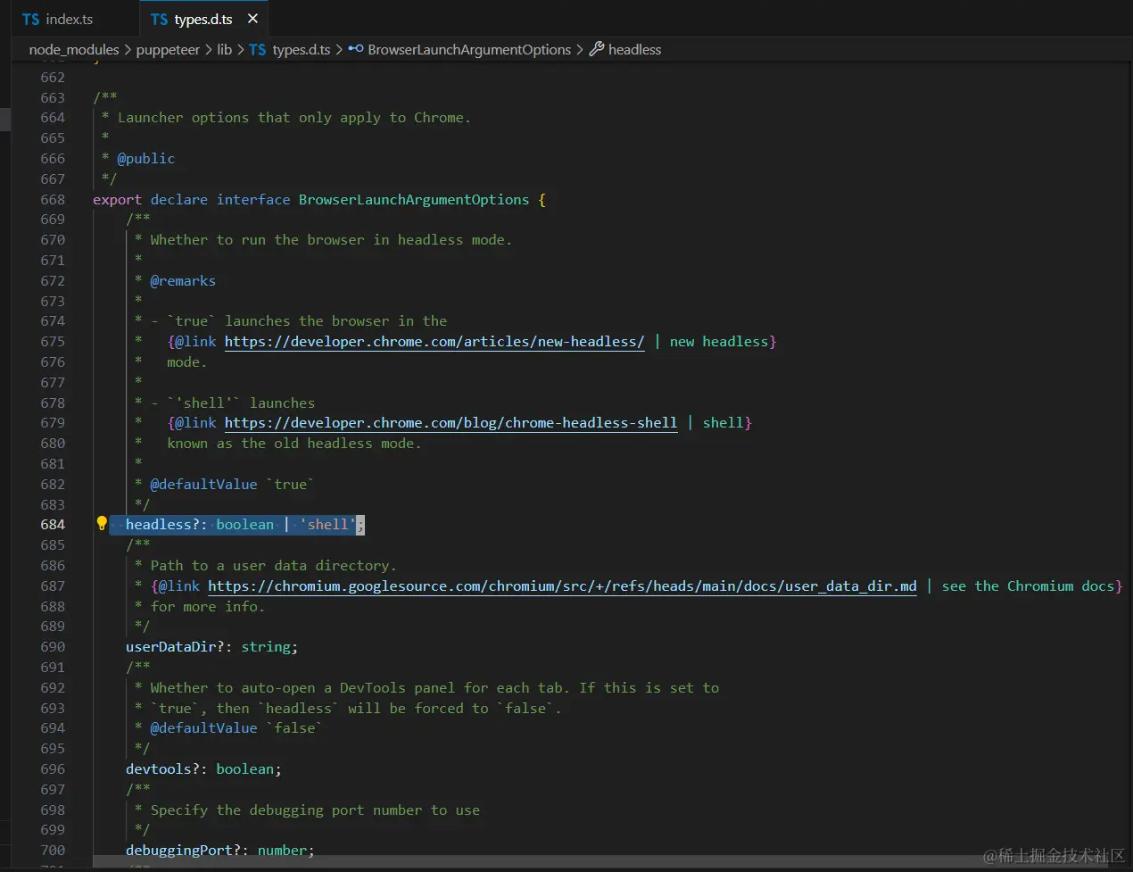Click the wrench icon before headless breadcrumb

597,49
